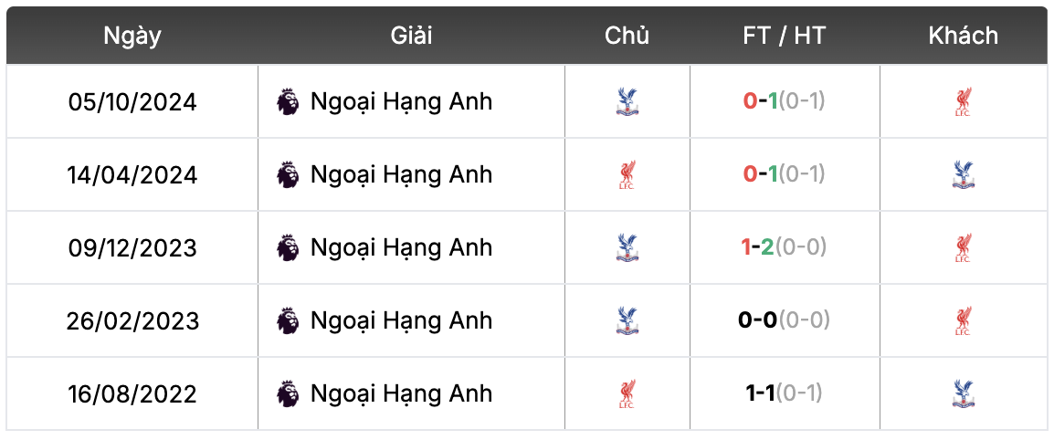The height and width of the screenshot is (440, 1054).
Task: Click the 1-1 score for 16/08/2022
Action: point(760,393)
